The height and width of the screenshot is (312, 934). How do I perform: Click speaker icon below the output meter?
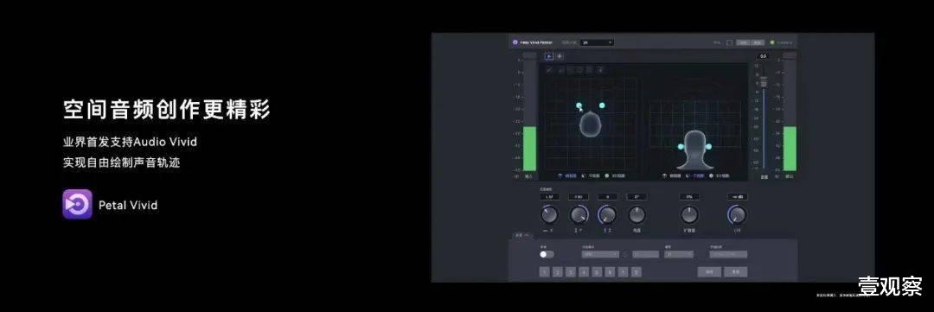point(777,176)
